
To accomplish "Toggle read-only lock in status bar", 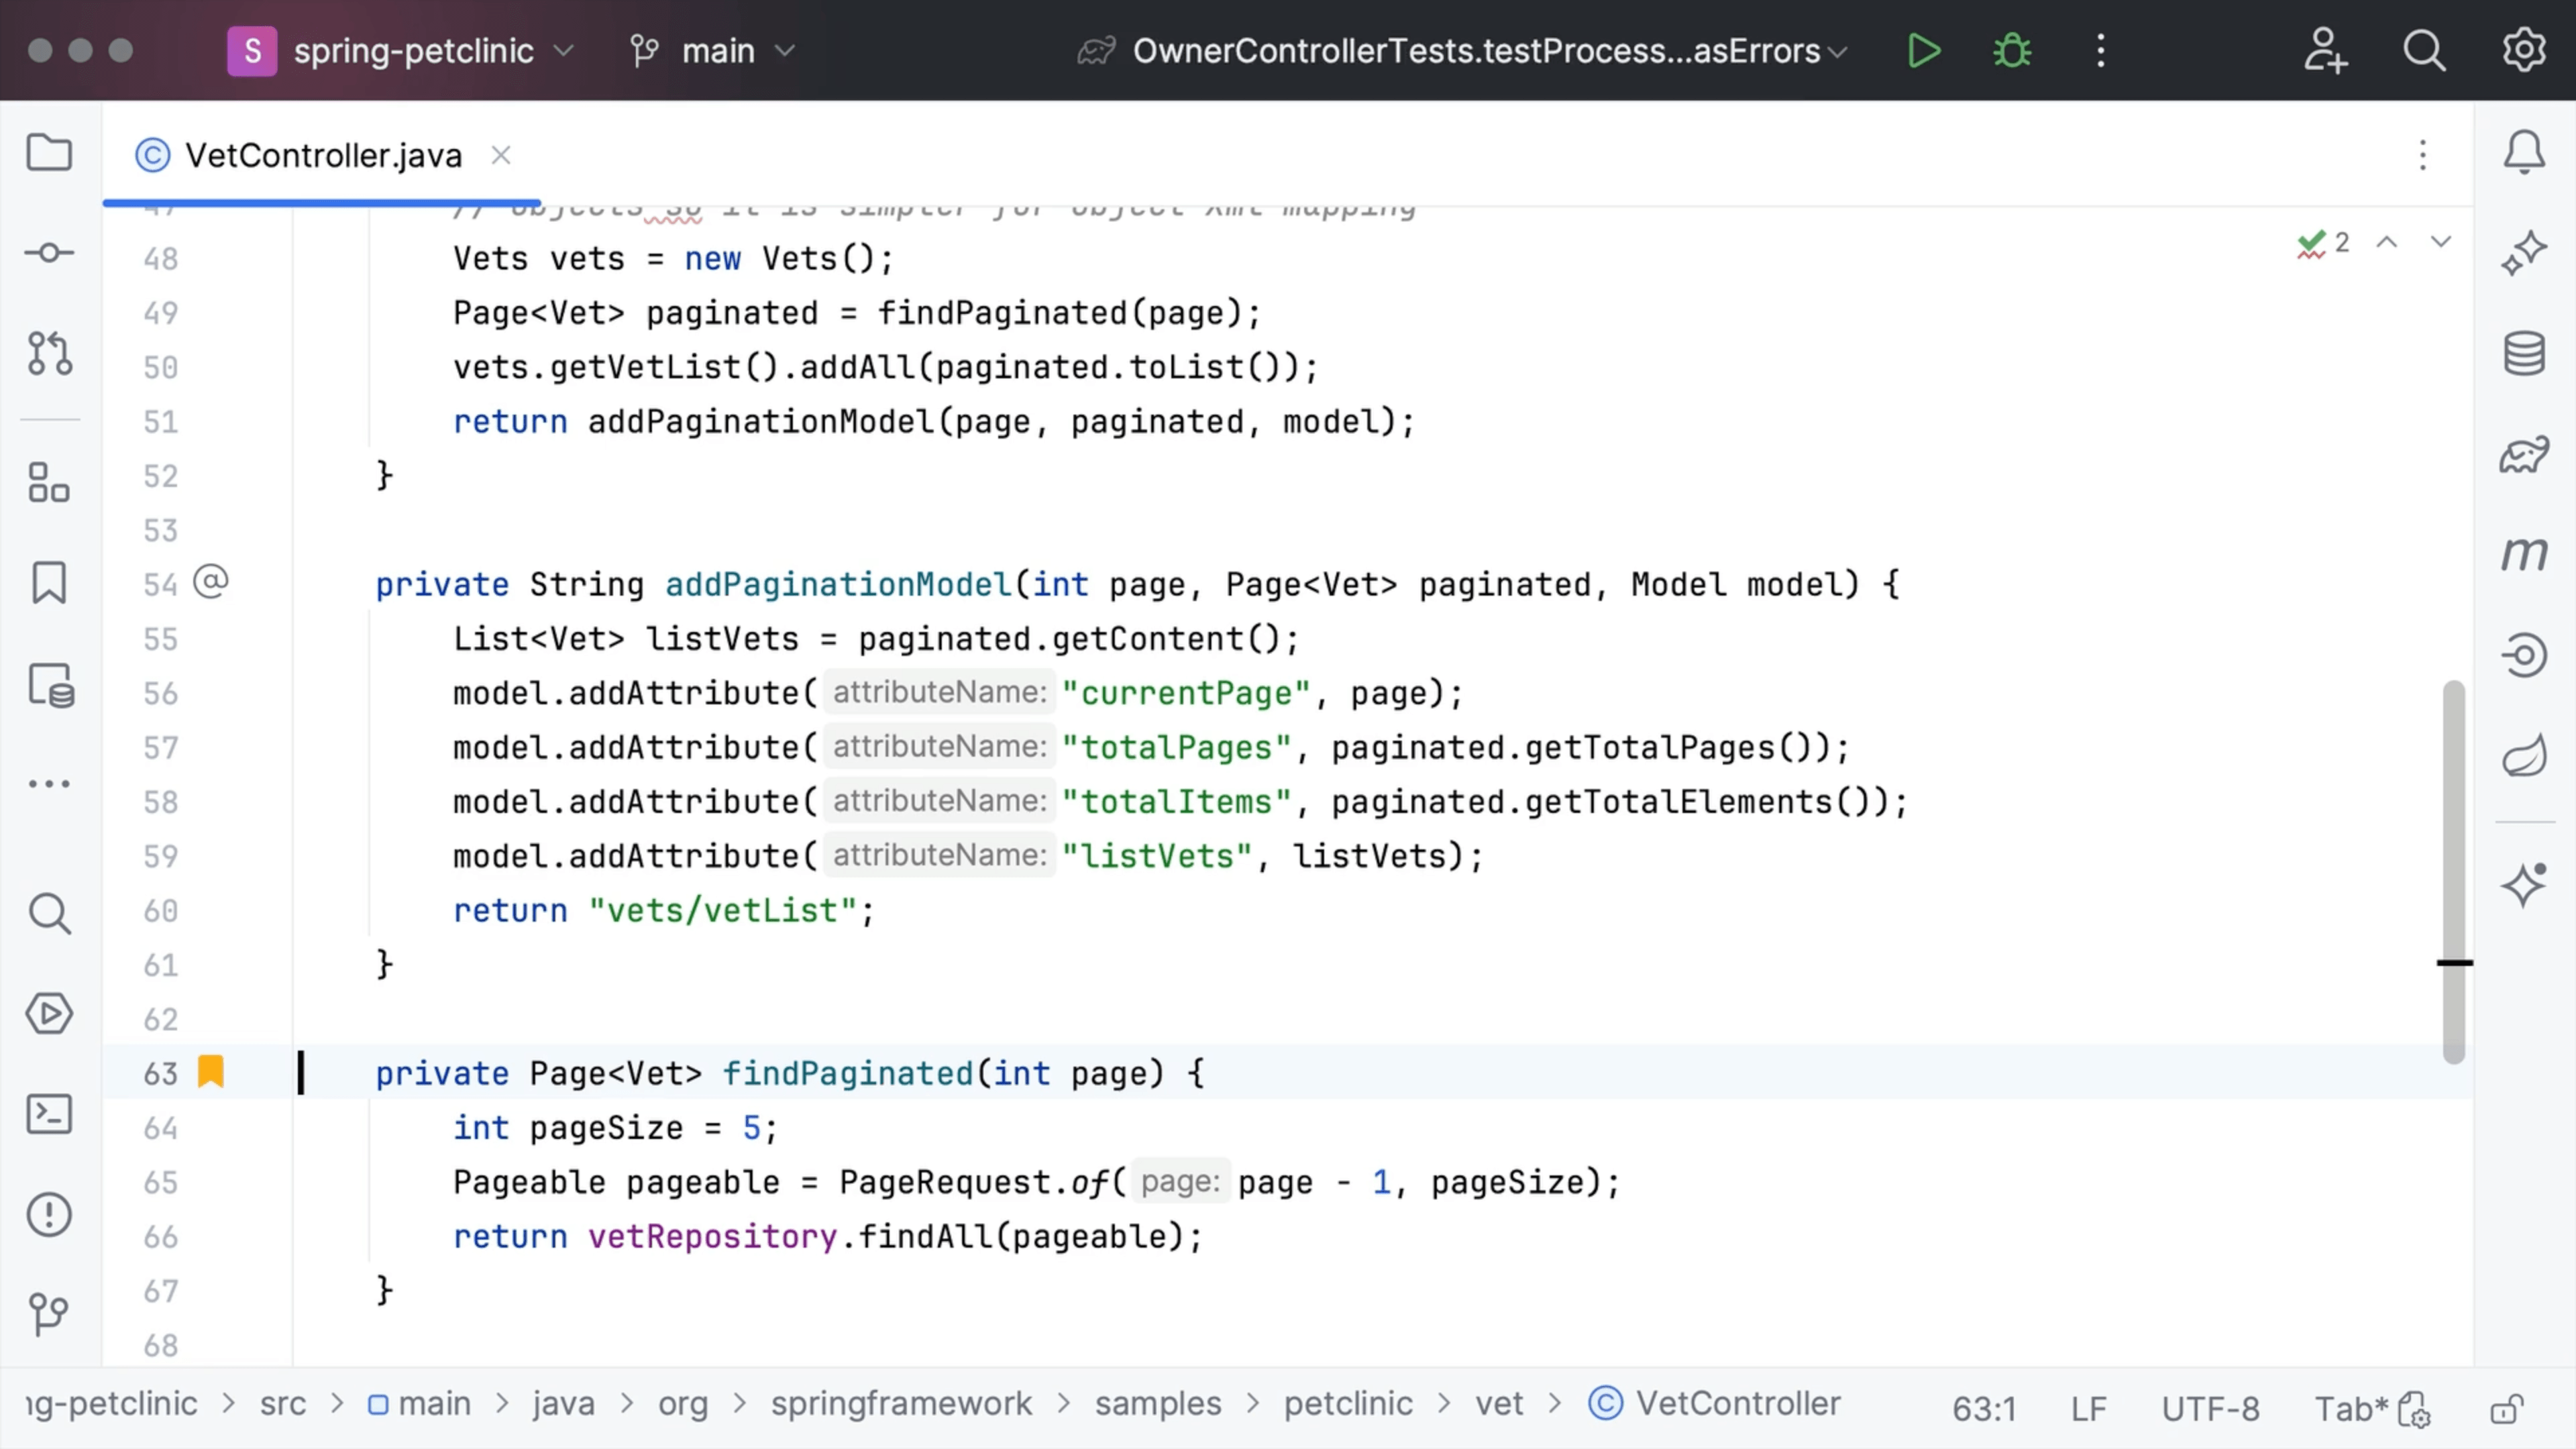I will click(2506, 1408).
